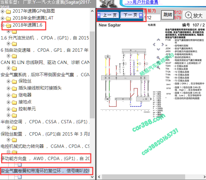Pan the wiring diagram up with the arrow
Image resolution: width=206 pixels, height=180 pixels.
pos(158,40)
